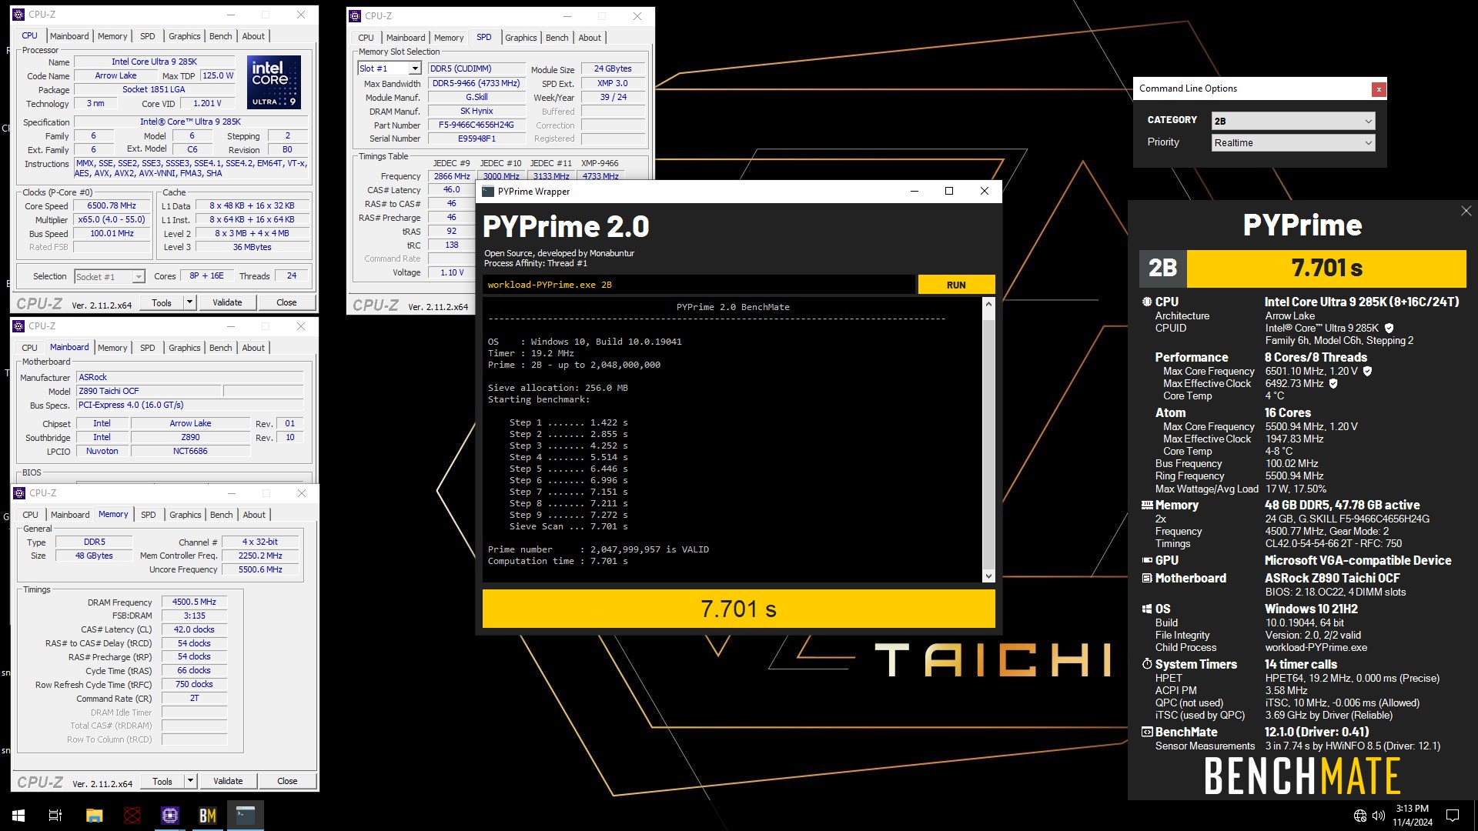Click the yellow RUN button
This screenshot has width=1478, height=831.
click(x=956, y=285)
